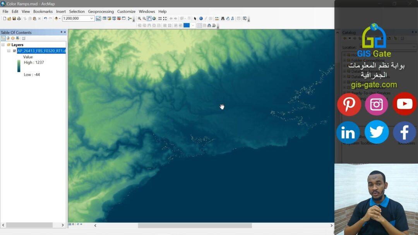
Task: Click the Full Extent globe icon
Action: coord(154,18)
